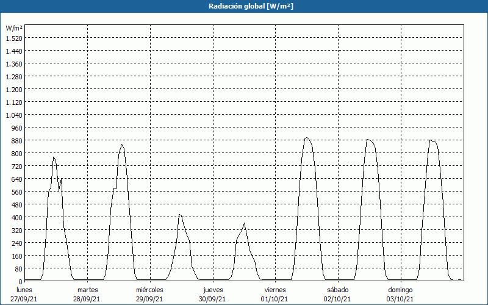Viewport: 488px width, 305px height.
Task: Select the 400 y-axis value
Action: [17, 218]
